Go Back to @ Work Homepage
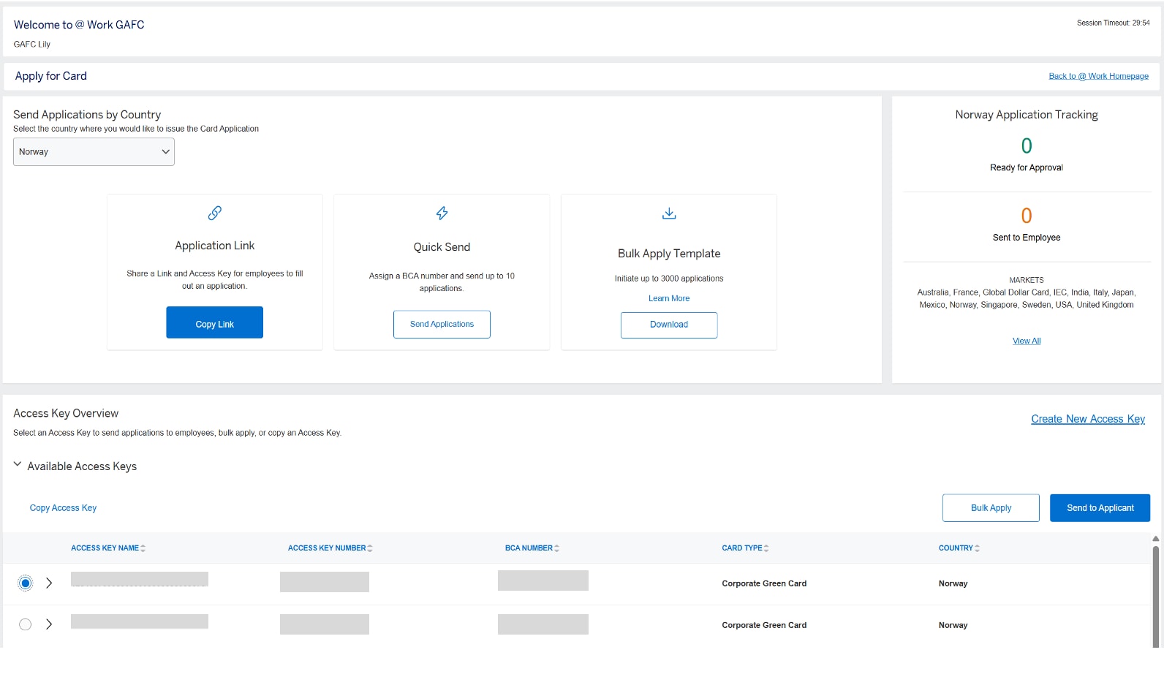The image size is (1164, 677). point(1098,76)
